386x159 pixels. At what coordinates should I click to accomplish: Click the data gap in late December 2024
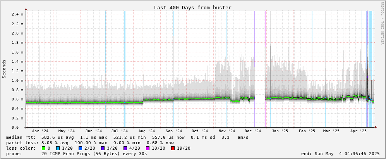tap(260, 69)
